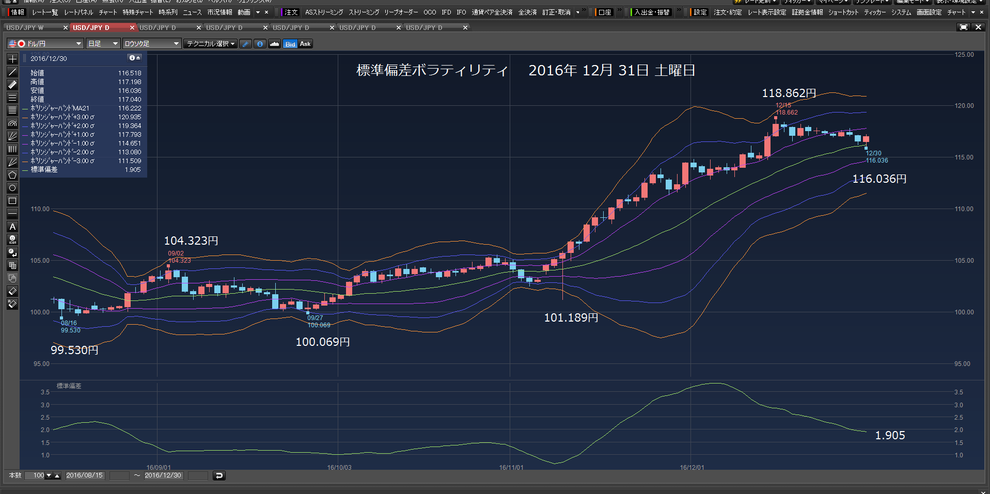Select the hand pan tool
The width and height of the screenshot is (990, 494).
tap(12, 278)
